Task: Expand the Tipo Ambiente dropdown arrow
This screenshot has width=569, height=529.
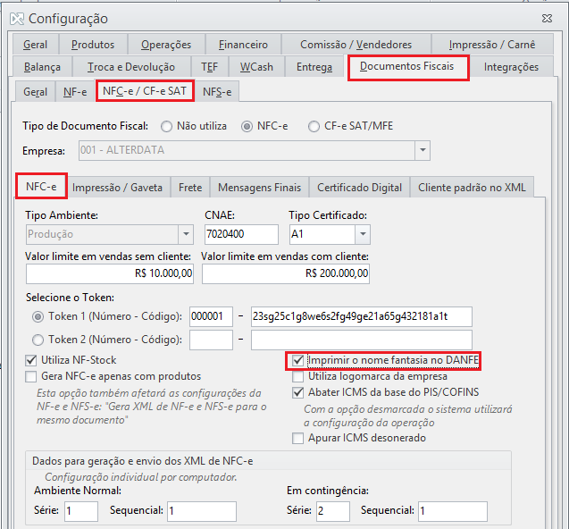Action: click(186, 234)
